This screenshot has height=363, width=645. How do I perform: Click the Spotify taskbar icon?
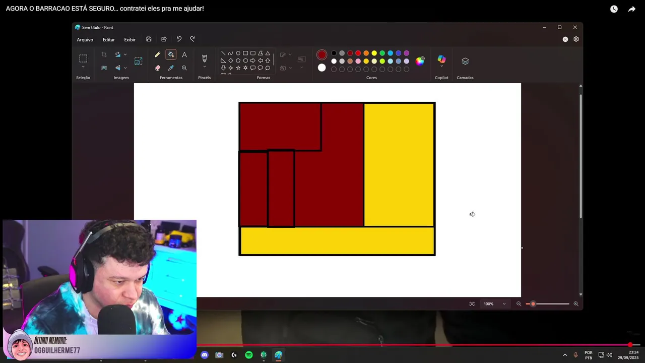click(248, 355)
